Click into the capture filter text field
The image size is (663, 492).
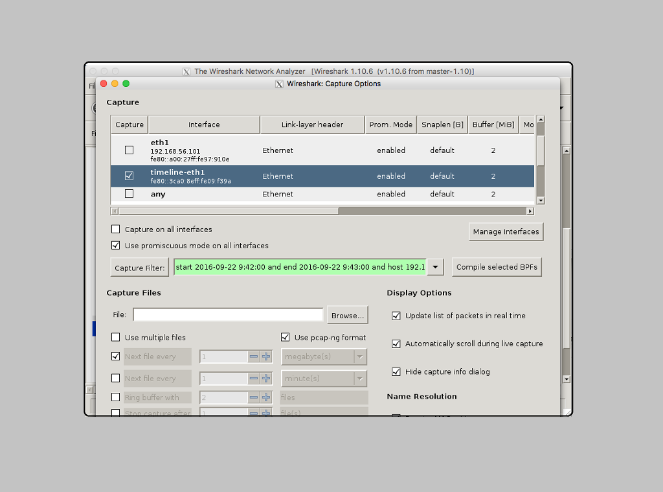point(300,267)
